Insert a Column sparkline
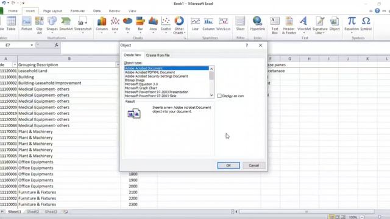The image size is (390, 219). 208,24
